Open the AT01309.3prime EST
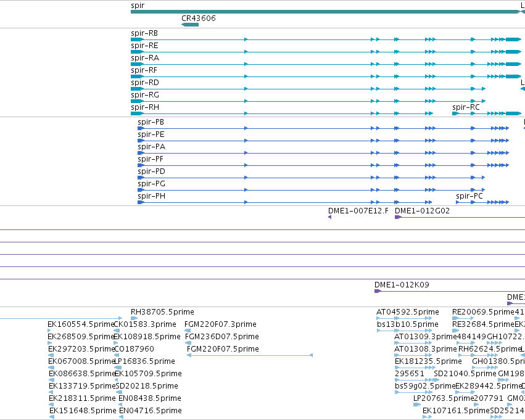This screenshot has width=525, height=420. 426,337
